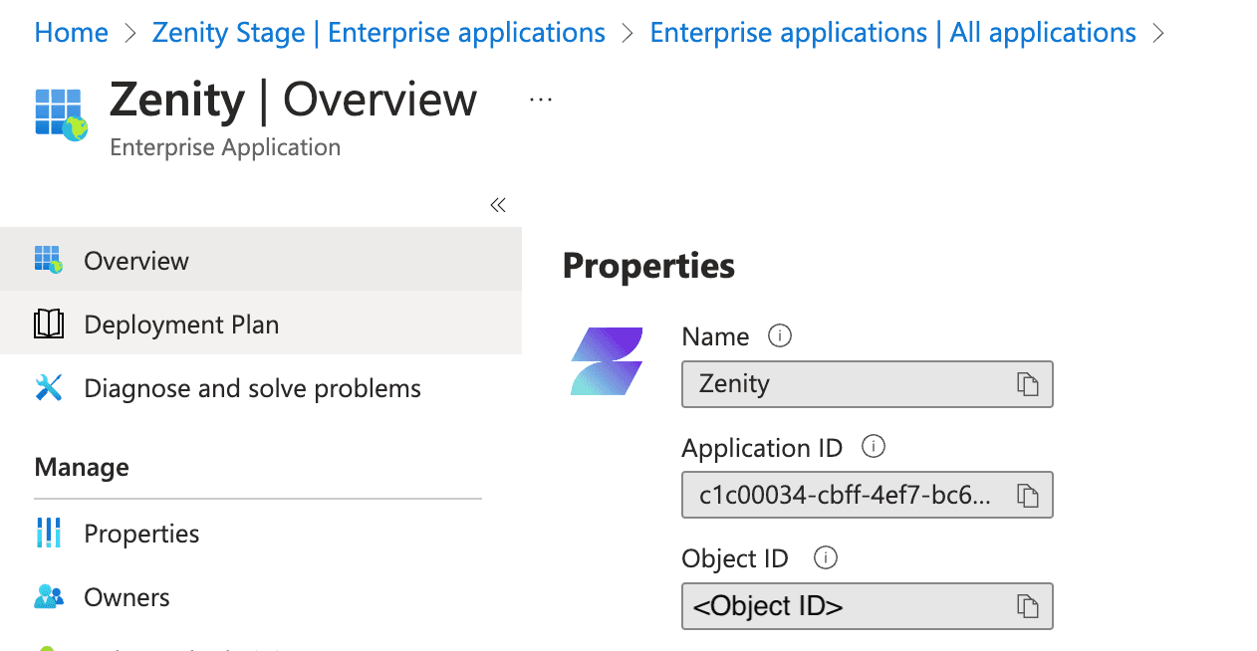The height and width of the screenshot is (651, 1257).
Task: Click the Properties section heading
Action: pyautogui.click(x=648, y=266)
